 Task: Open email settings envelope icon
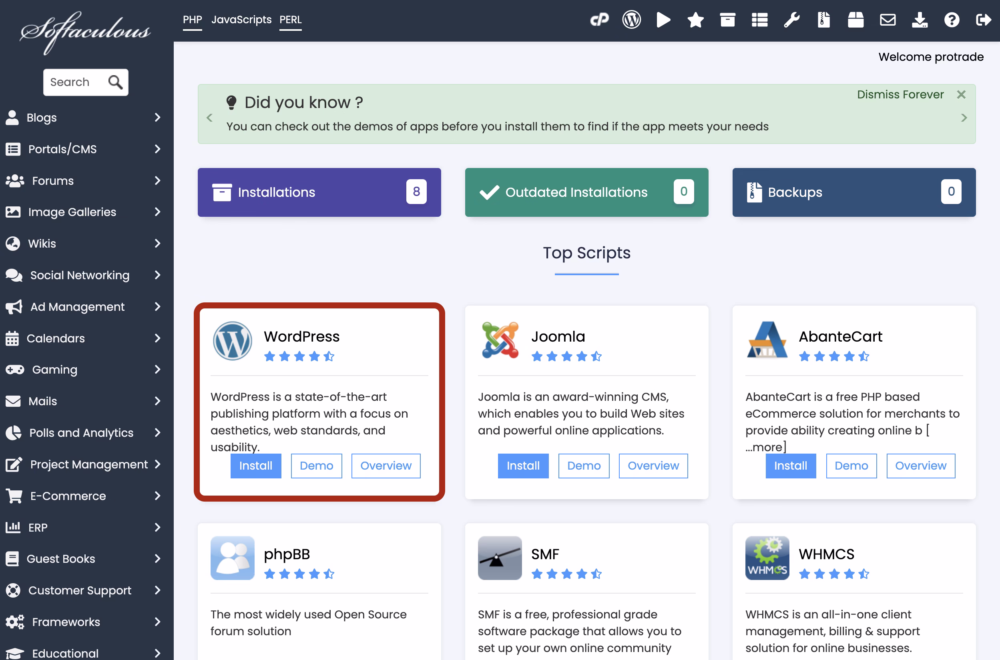[x=888, y=20]
